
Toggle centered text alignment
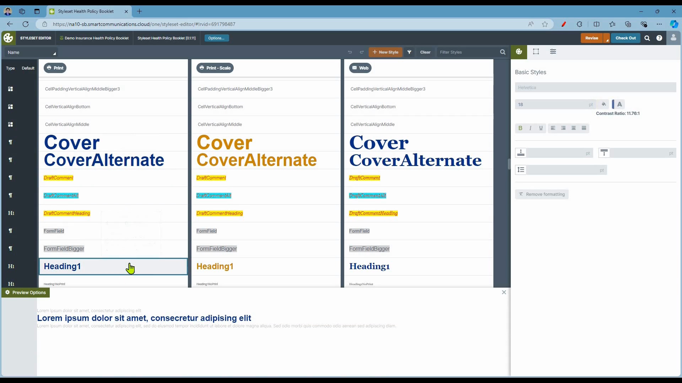[574, 128]
